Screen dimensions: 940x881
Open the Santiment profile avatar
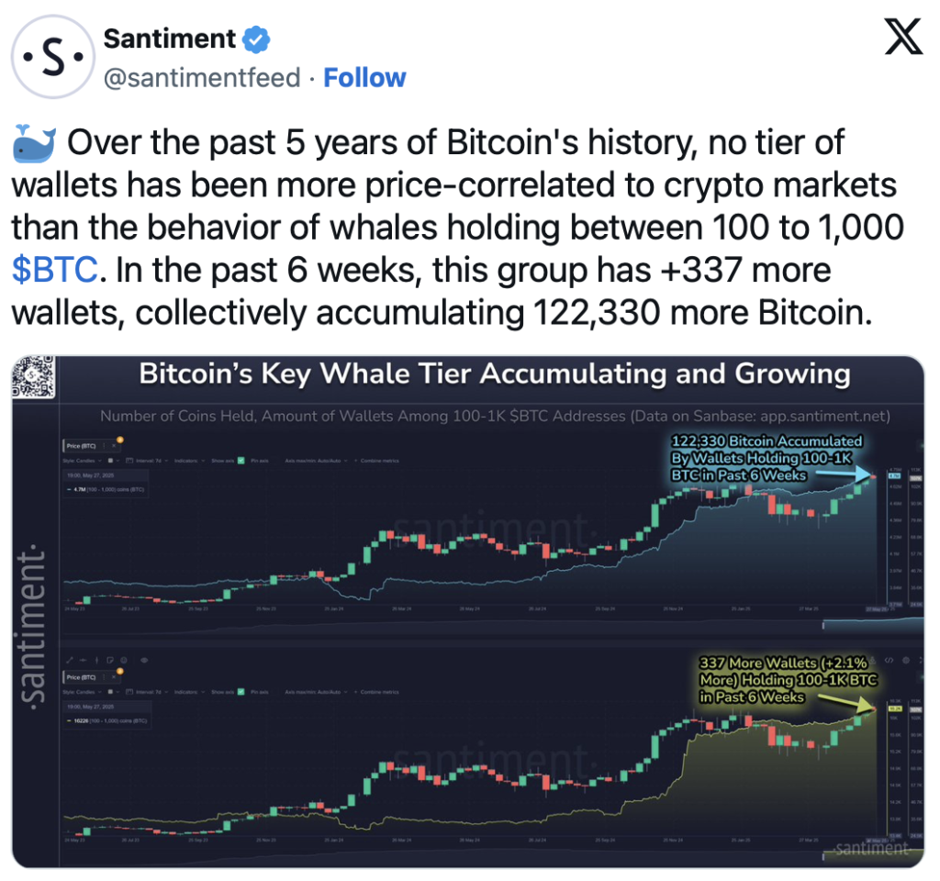click(52, 57)
